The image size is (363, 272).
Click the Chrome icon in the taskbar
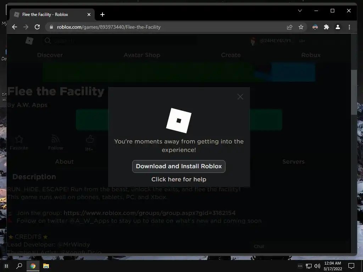pyautogui.click(x=33, y=266)
